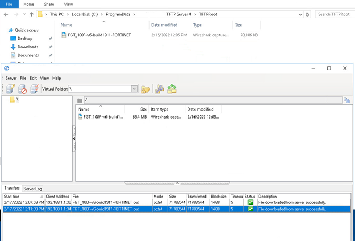The width and height of the screenshot is (355, 241).
Task: Click the Explorer up-one-level arrow
Action: tap(31, 14)
